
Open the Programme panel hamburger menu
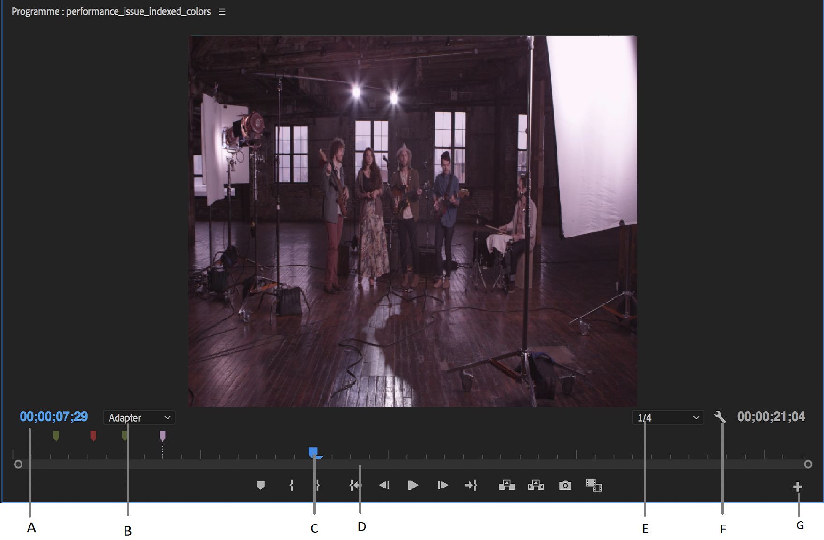point(222,12)
